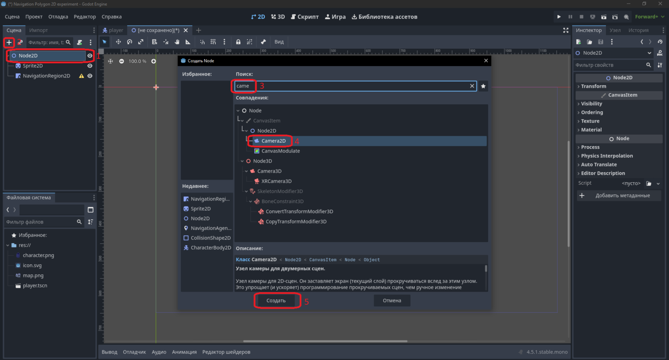Clear the search field with X
The image size is (669, 360).
[x=472, y=86]
